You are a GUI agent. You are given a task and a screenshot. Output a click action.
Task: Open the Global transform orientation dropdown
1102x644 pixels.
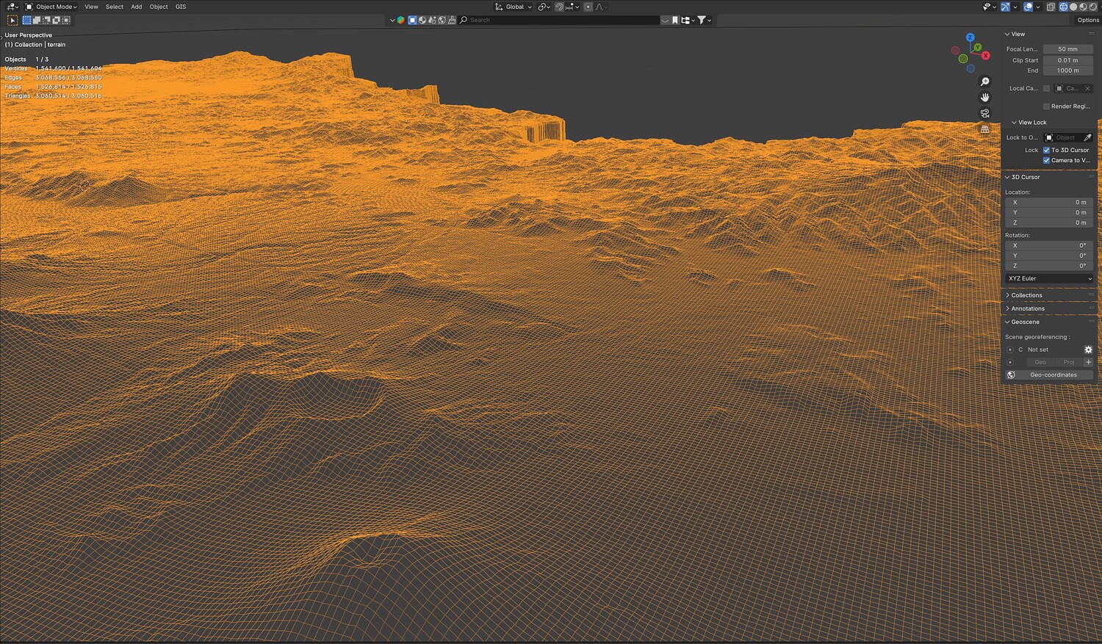tap(514, 7)
